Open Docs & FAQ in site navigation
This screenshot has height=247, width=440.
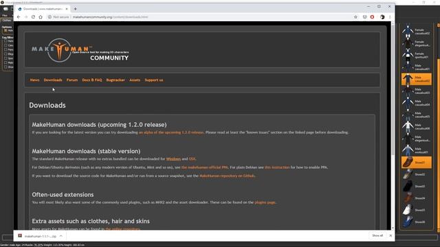click(x=92, y=80)
